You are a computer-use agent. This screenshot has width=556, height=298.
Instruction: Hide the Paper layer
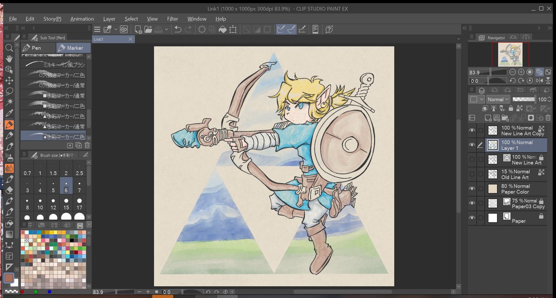pyautogui.click(x=472, y=217)
